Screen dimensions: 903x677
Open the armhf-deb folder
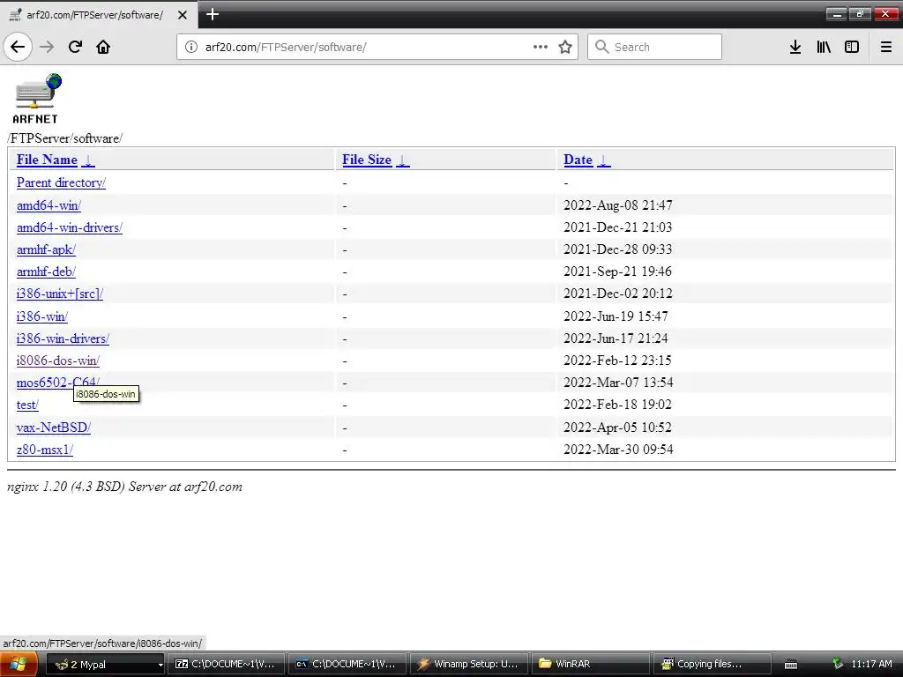coord(46,272)
